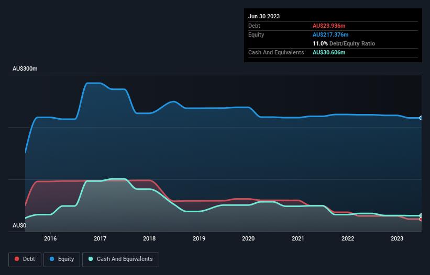The width and height of the screenshot is (430, 275).
Task: Click the 11.0% Debt/Equity Ratio text
Action: tap(344, 43)
